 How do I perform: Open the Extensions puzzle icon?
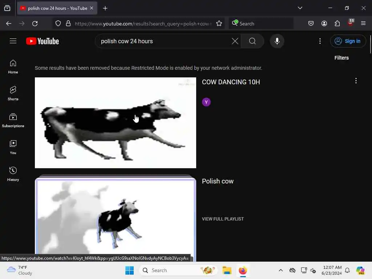point(337,24)
